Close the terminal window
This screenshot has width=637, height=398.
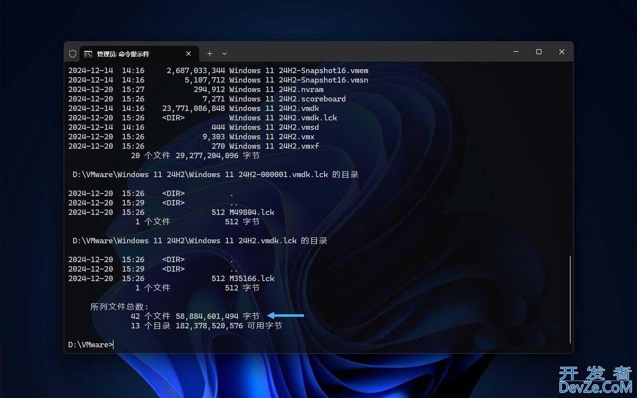562,52
